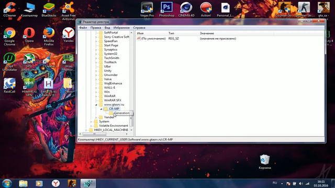Viewport: 335px width, 188px height.
Task: Select the Unwinder registry key
Action: click(110, 75)
